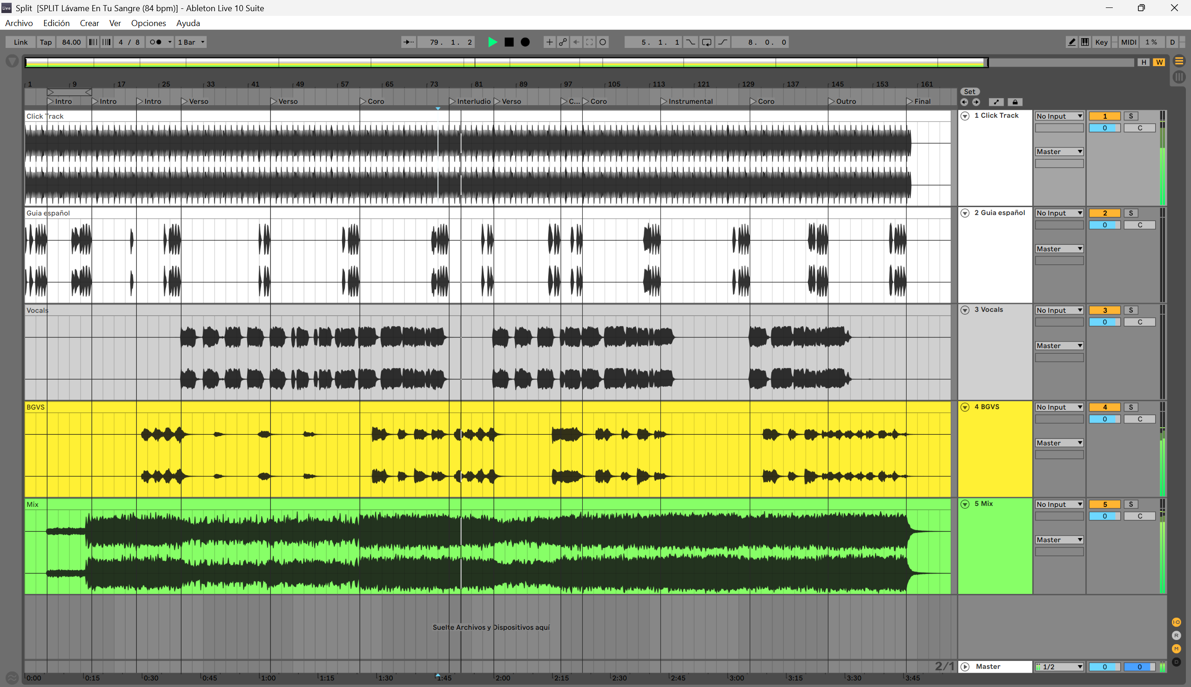The image size is (1191, 687).
Task: Click the D disk overload indicator
Action: coord(1172,42)
